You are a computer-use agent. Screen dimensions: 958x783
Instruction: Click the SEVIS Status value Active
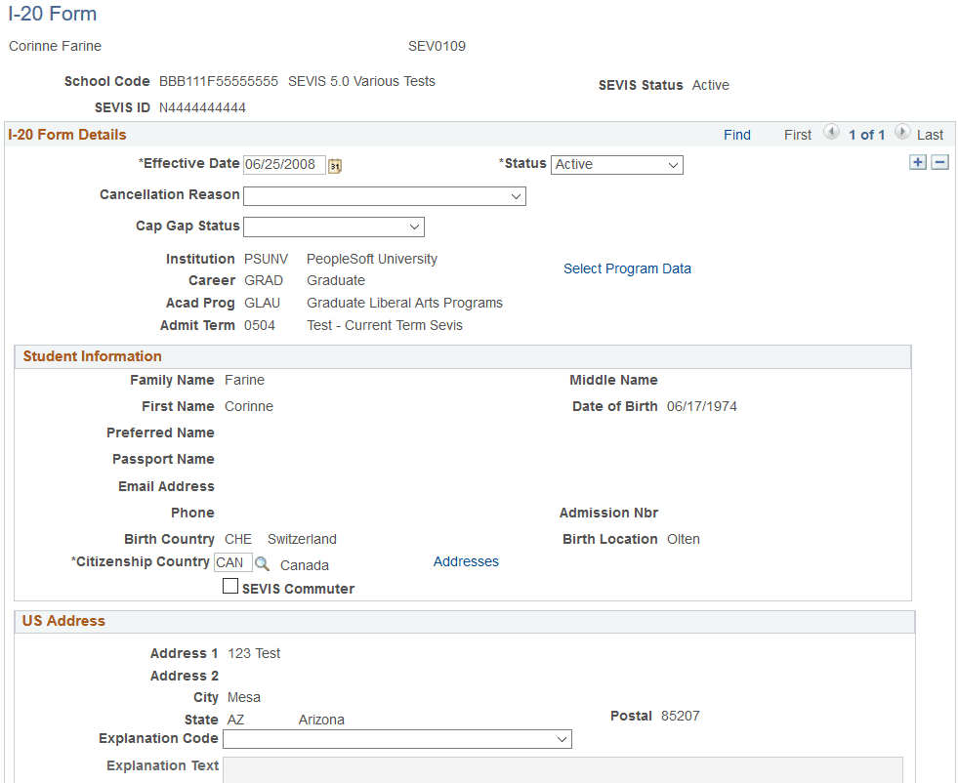point(710,85)
